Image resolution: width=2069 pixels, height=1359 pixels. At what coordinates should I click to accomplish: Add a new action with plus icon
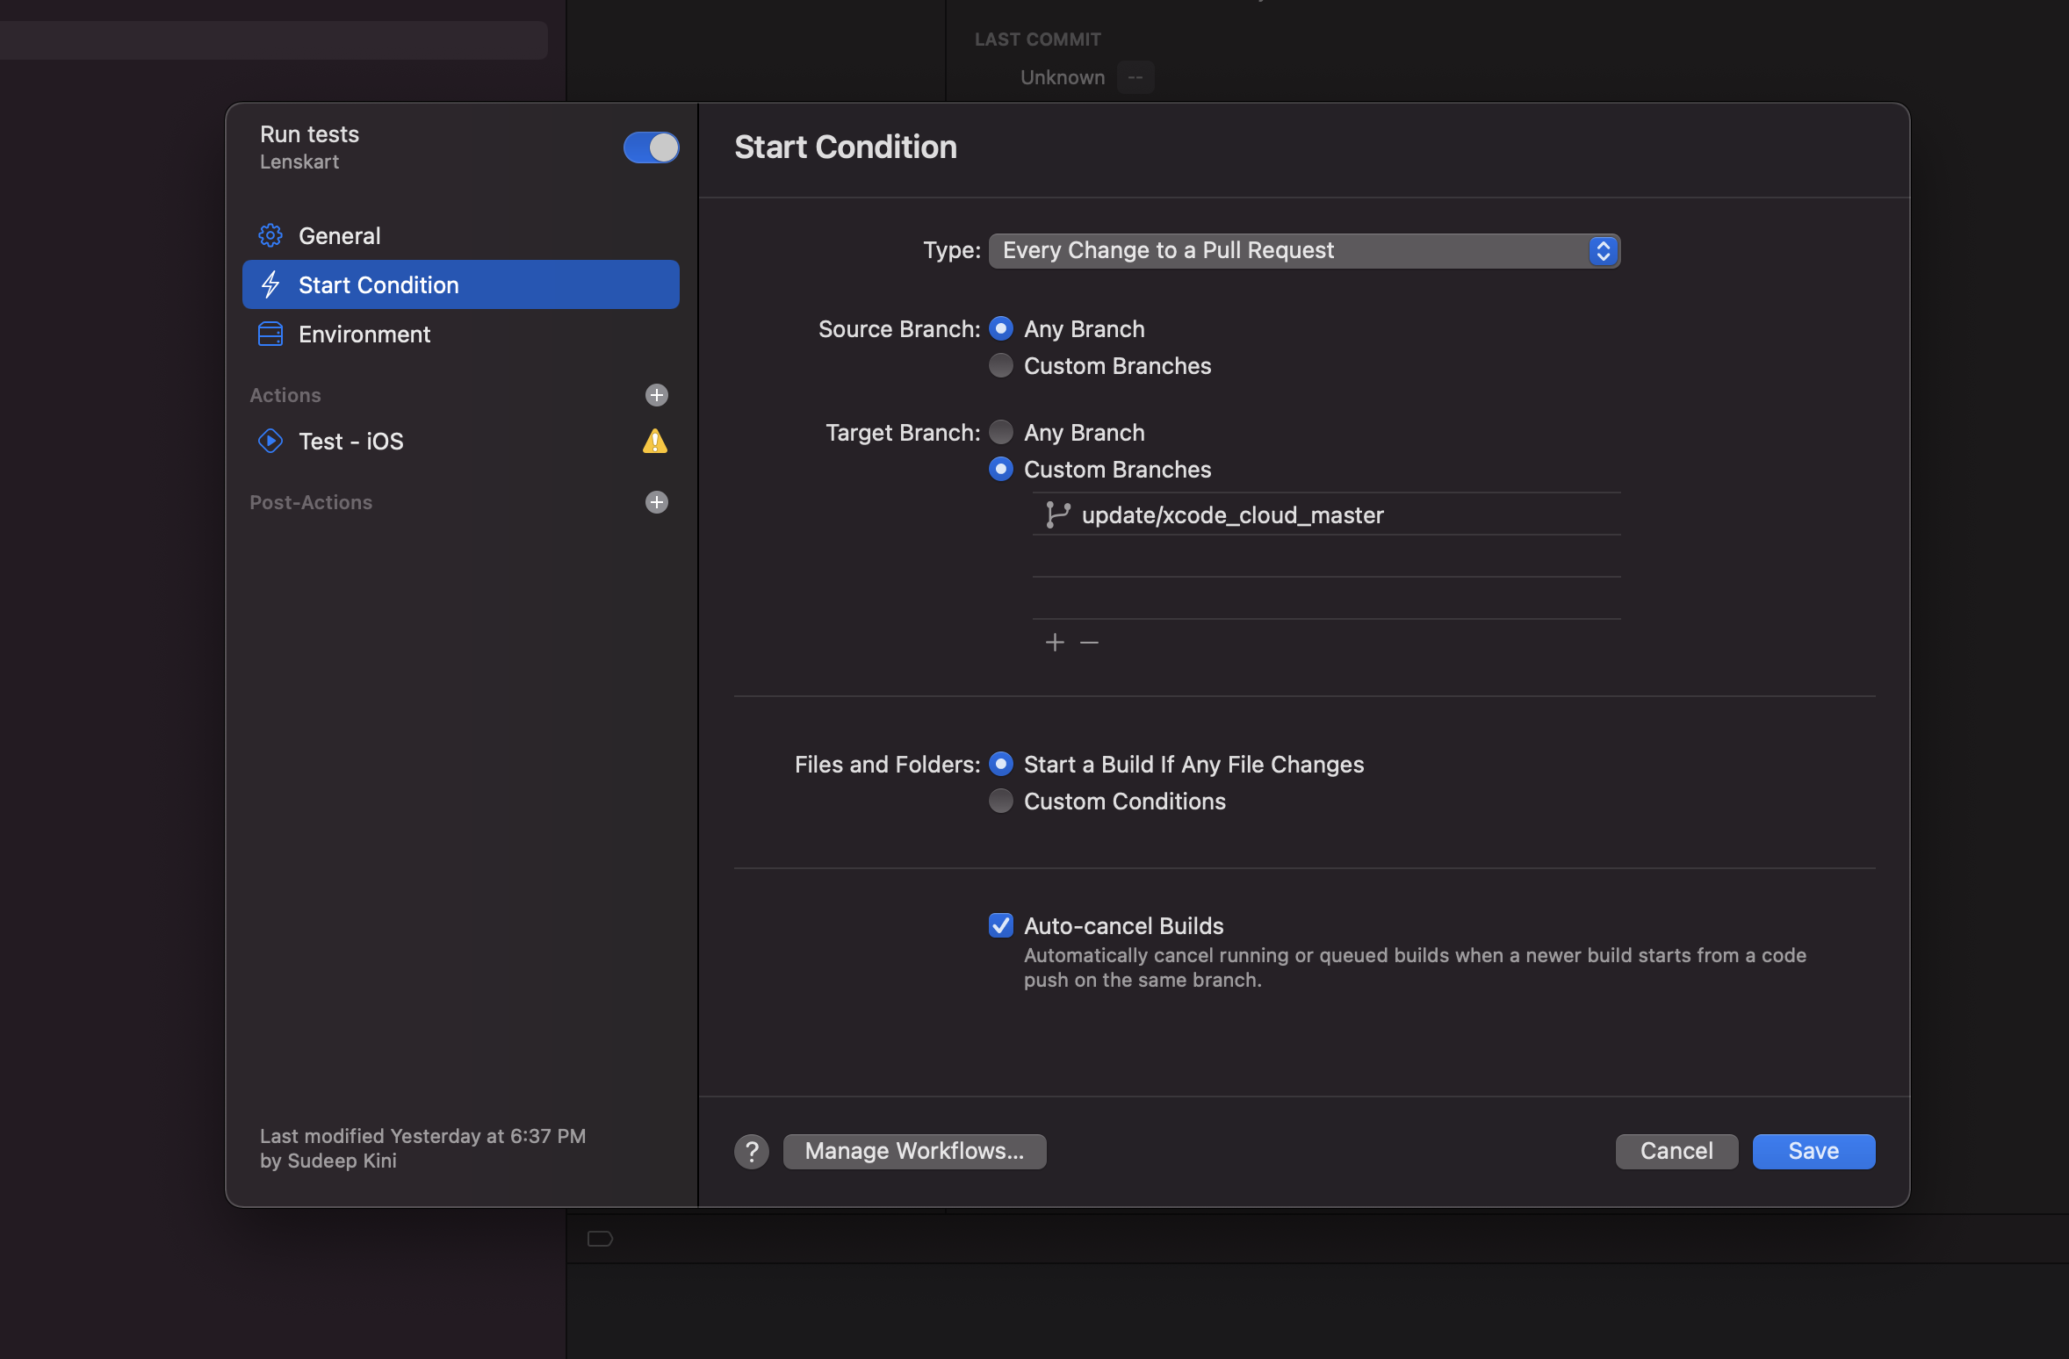(656, 395)
